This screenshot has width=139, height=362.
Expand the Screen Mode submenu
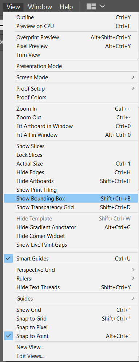71,77
